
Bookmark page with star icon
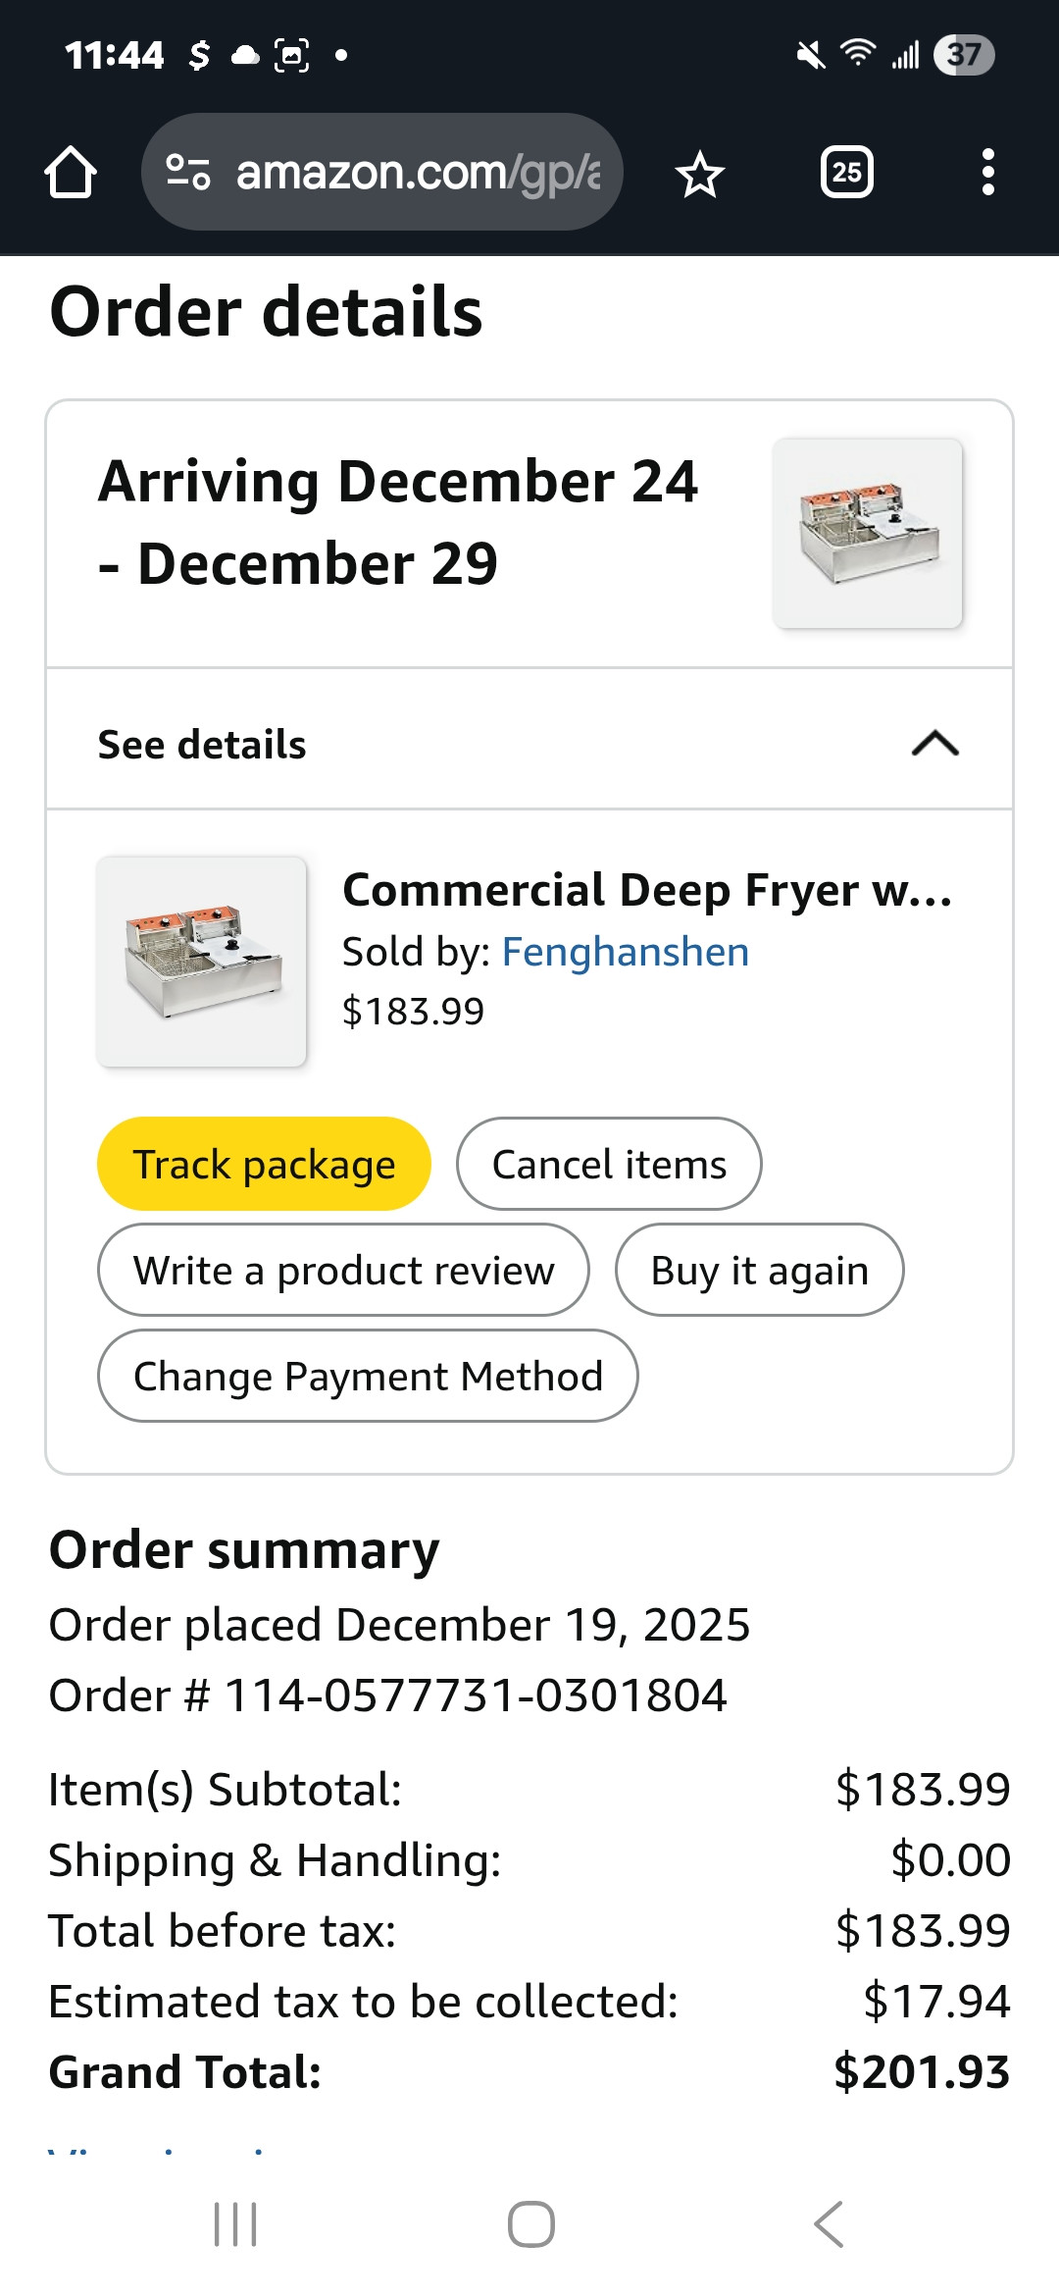699,175
